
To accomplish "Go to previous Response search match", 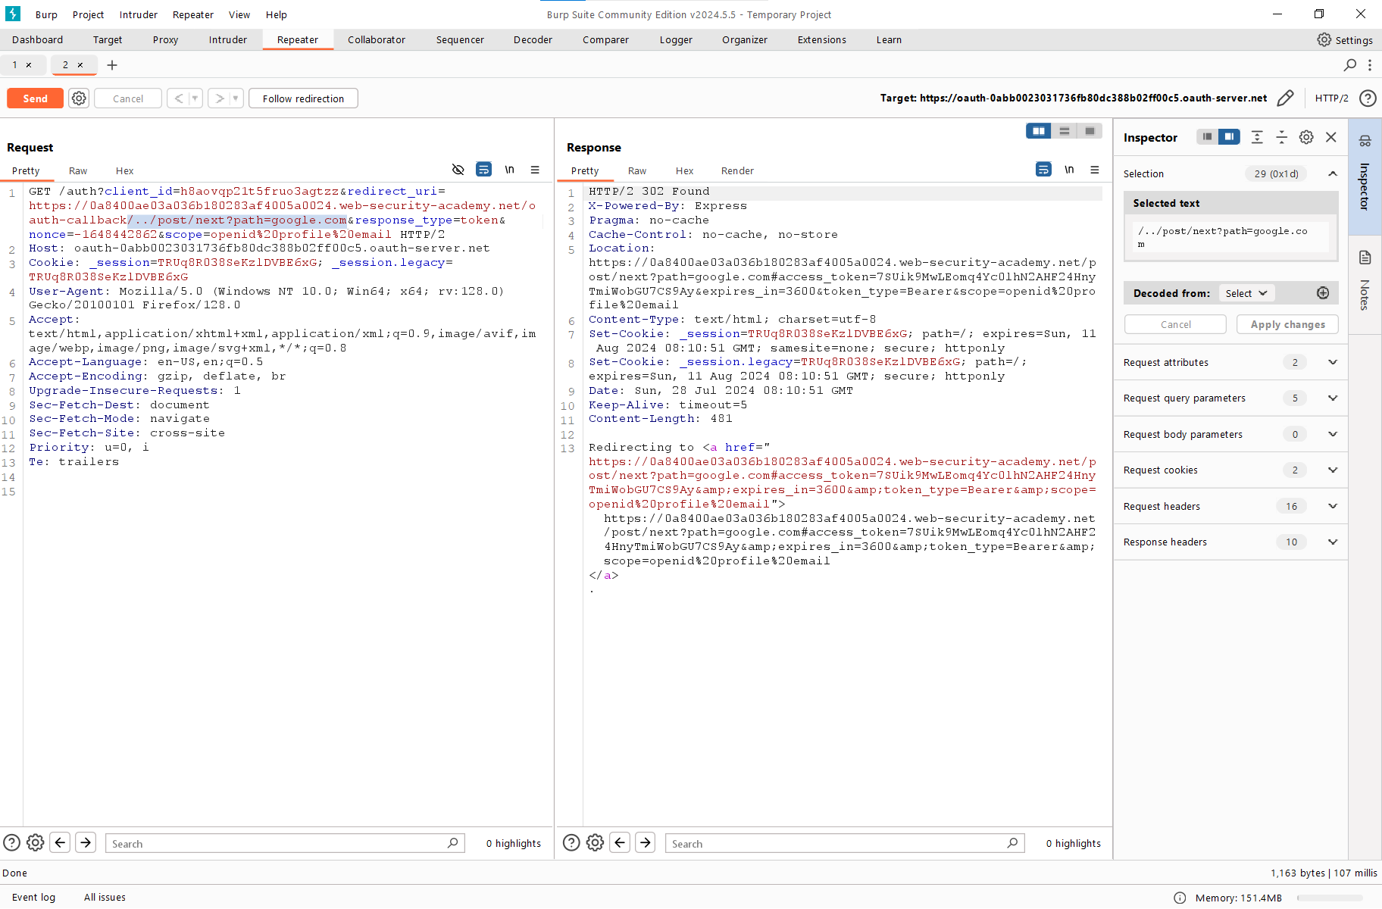I will (x=620, y=842).
